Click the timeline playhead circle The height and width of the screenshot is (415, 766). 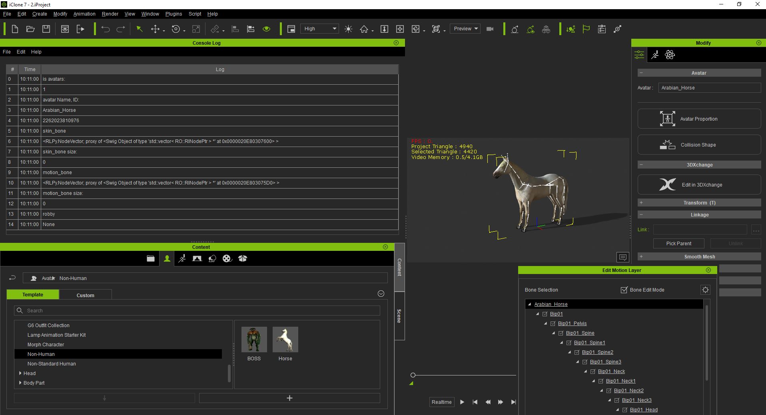click(x=413, y=375)
